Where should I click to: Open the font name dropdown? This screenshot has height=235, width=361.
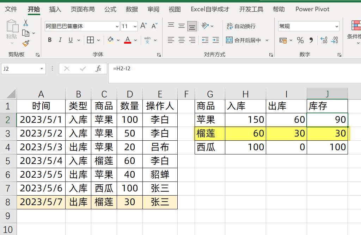[x=117, y=26]
